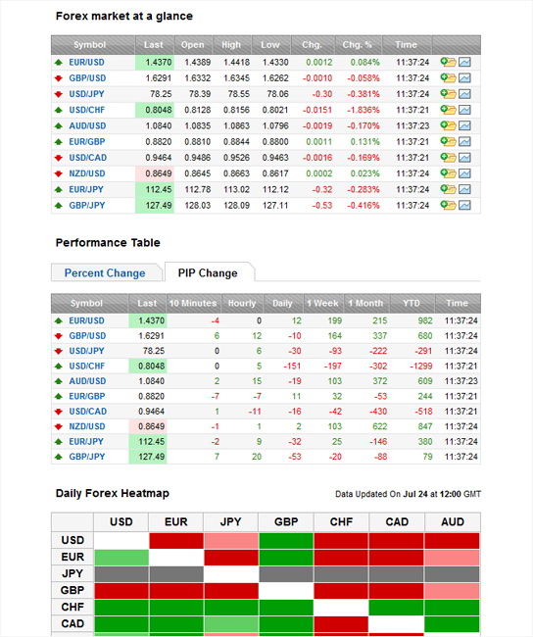Switch to the Percent Change tab
The width and height of the screenshot is (533, 637).
click(105, 273)
